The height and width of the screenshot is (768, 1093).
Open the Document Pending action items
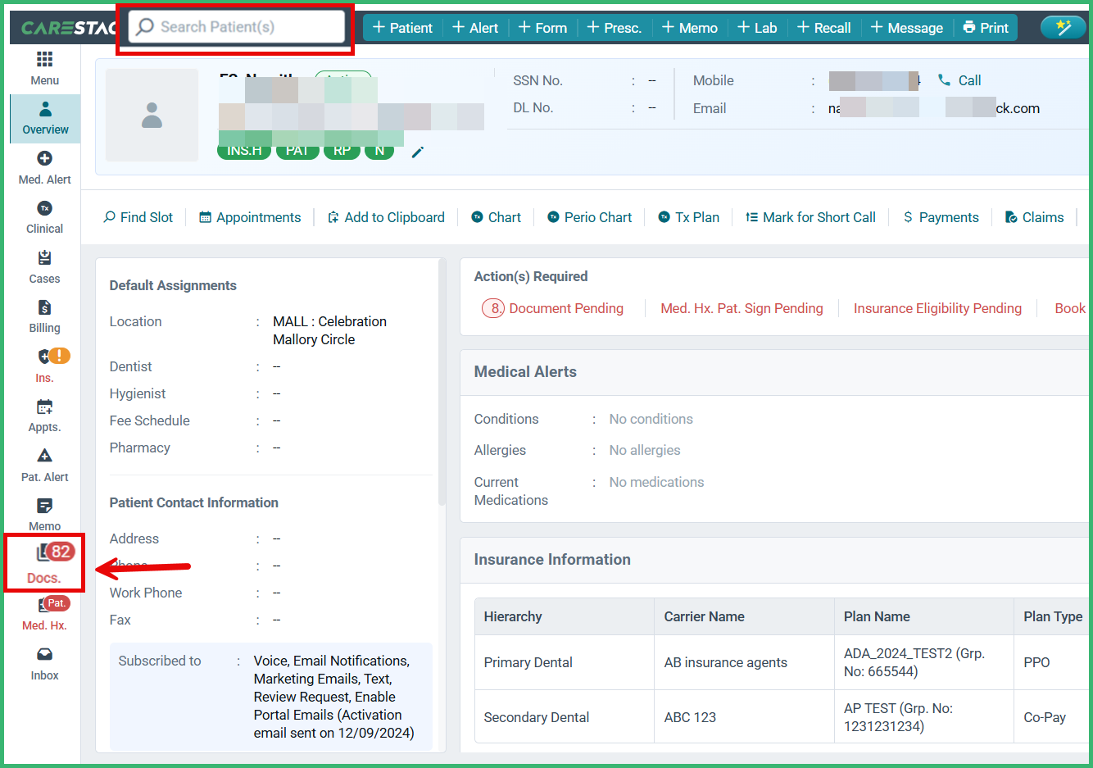tap(561, 308)
